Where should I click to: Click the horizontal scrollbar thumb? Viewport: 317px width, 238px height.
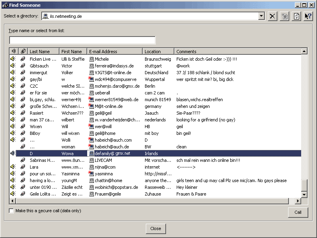tap(152, 201)
